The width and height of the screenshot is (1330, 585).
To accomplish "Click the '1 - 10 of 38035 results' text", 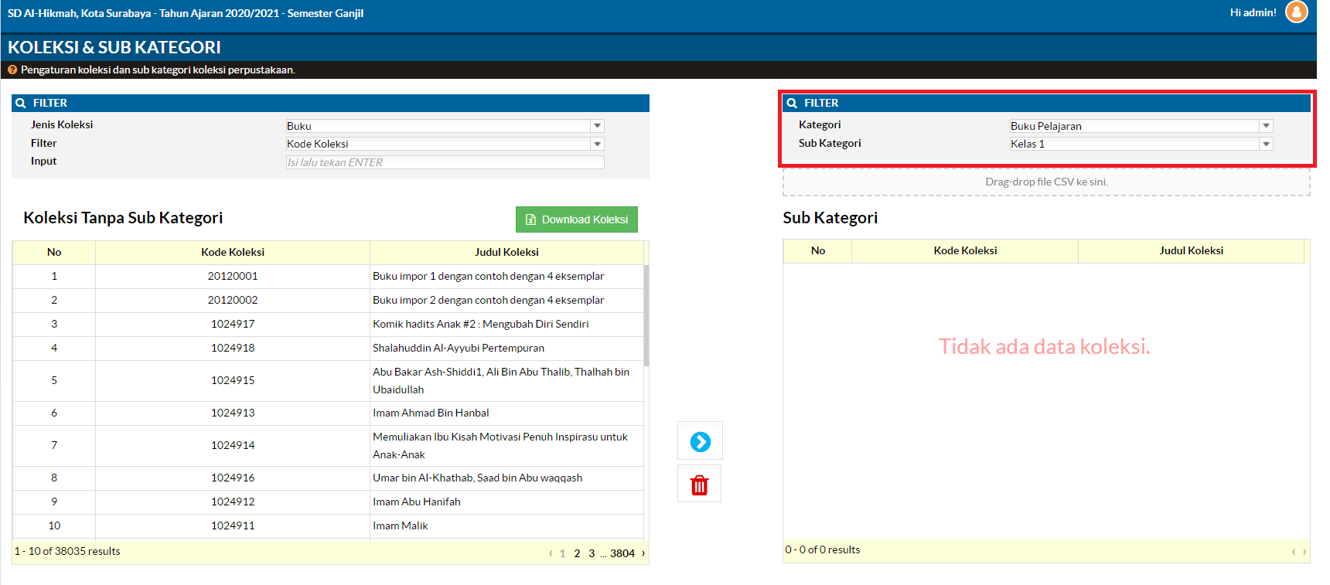I will [67, 552].
